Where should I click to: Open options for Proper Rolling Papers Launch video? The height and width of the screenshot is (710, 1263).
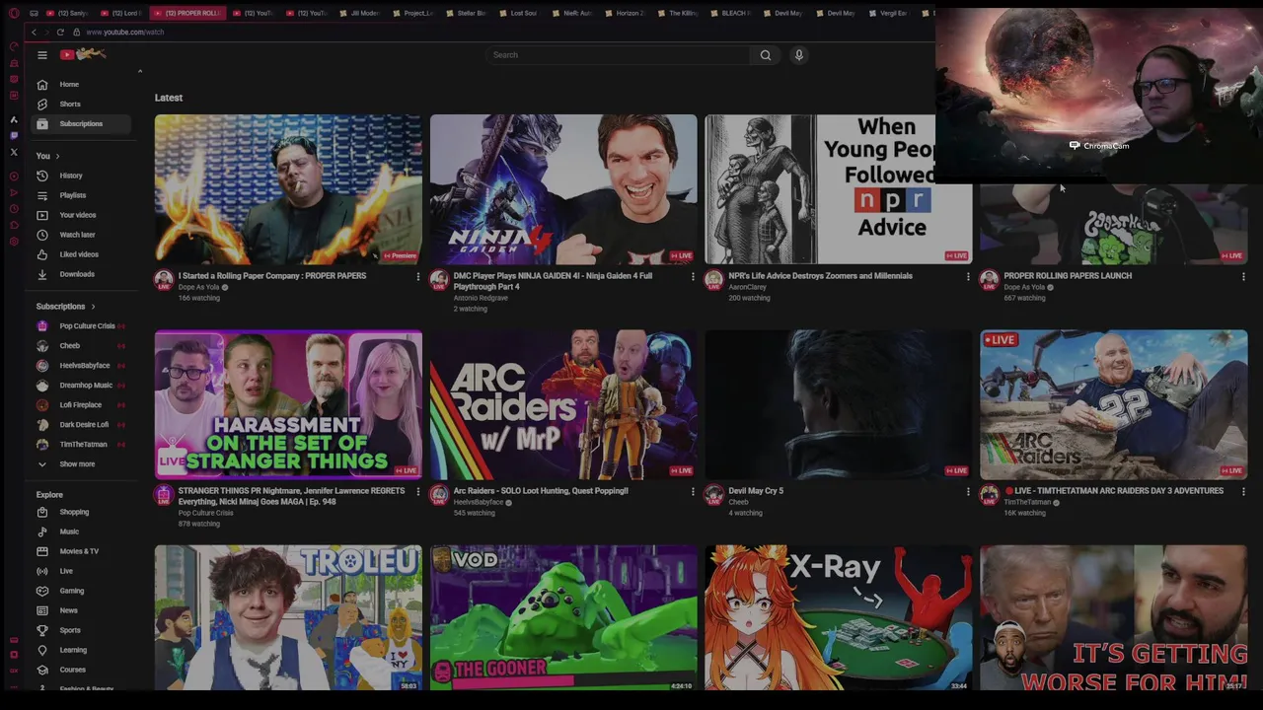pos(1243,277)
